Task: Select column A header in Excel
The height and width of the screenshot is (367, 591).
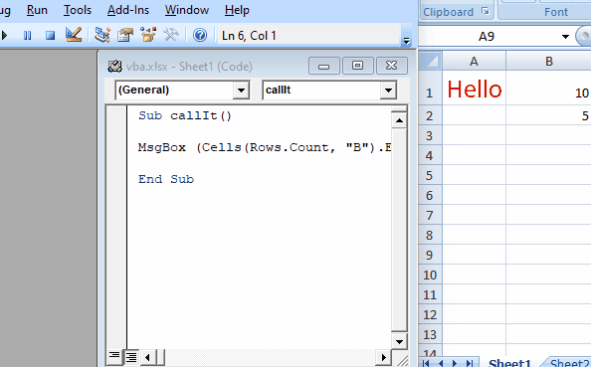Action: click(475, 62)
